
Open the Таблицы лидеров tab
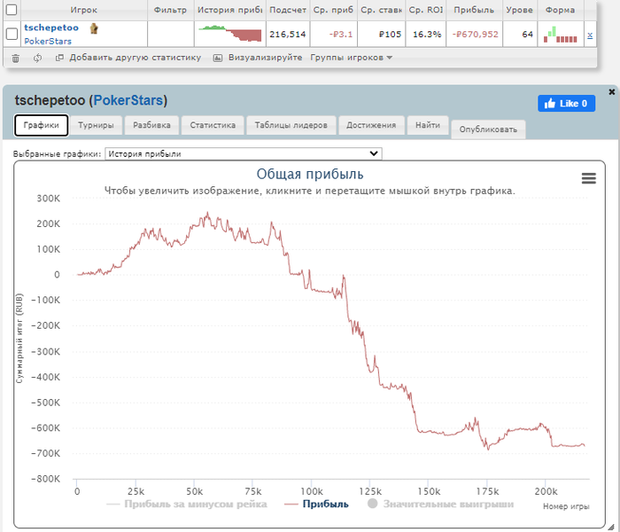tap(291, 125)
